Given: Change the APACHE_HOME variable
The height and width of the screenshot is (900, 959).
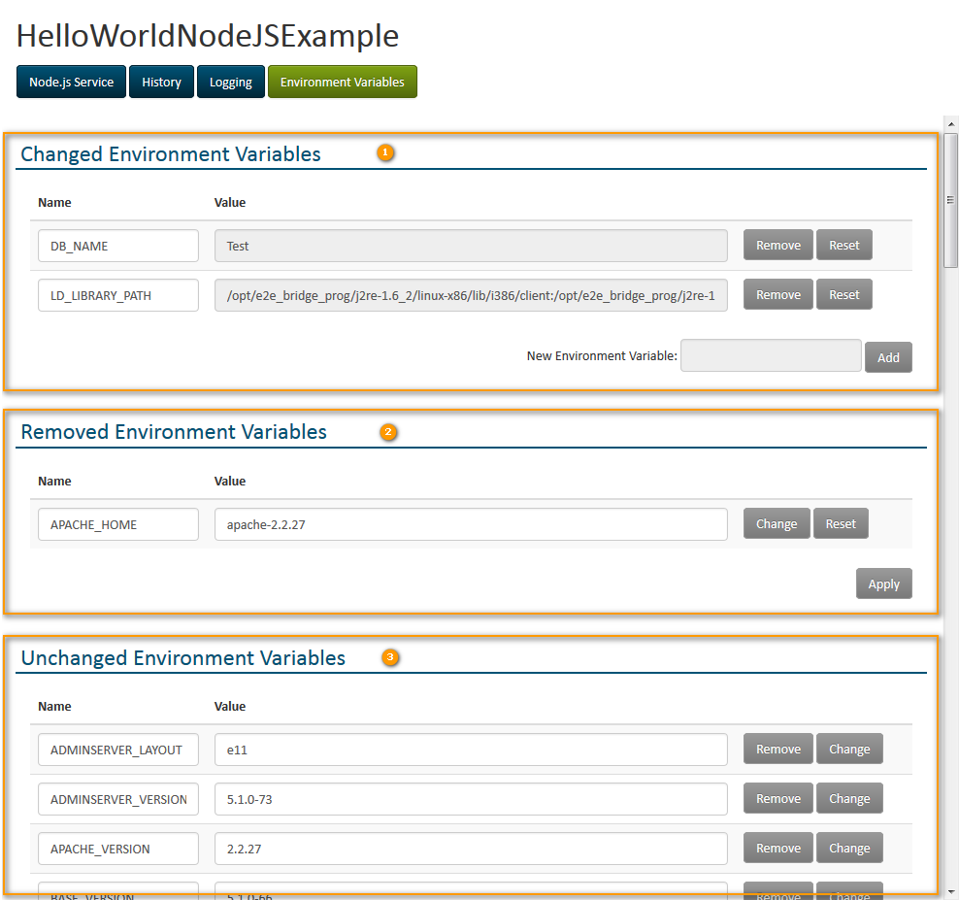Looking at the screenshot, I should pos(777,523).
